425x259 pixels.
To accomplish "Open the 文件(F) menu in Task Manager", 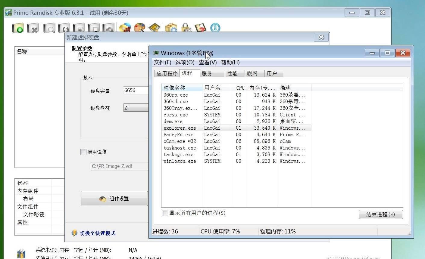I will 163,62.
